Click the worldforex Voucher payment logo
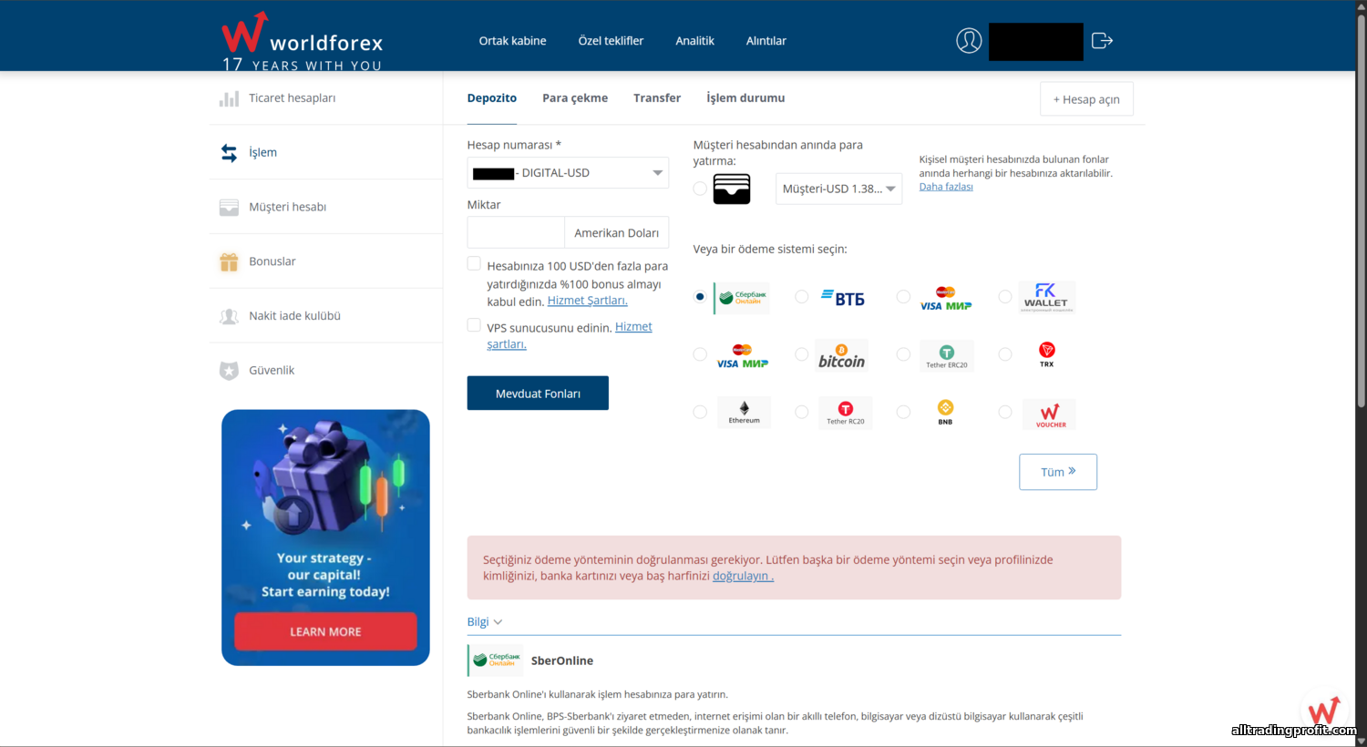 [1050, 414]
